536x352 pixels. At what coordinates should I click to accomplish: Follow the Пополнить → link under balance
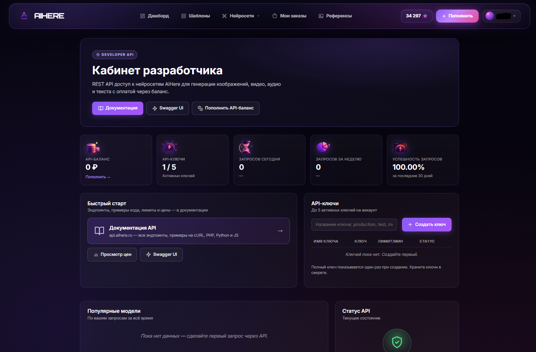coord(98,177)
